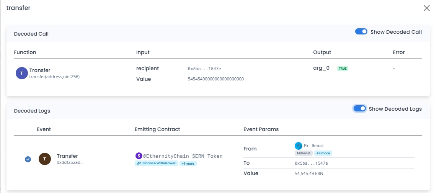Click the TRUE output badge

[x=343, y=69]
